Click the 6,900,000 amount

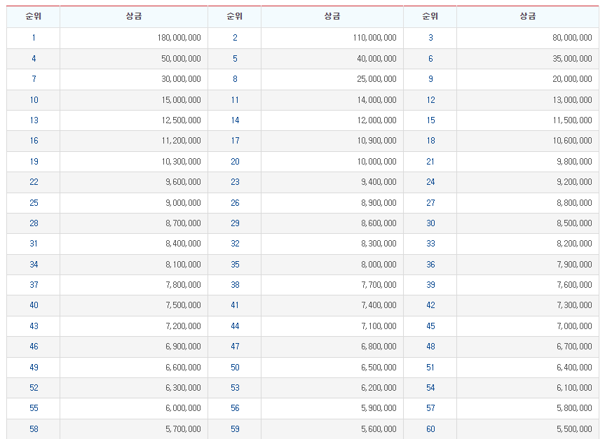[183, 347]
